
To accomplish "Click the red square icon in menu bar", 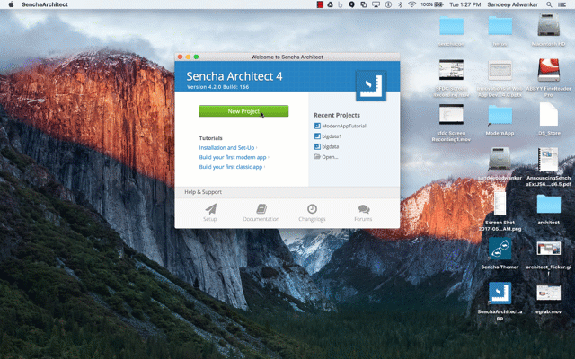I will click(x=320, y=4).
